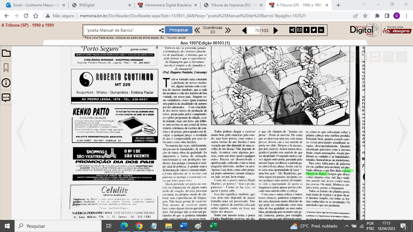Open Paint from the taskbar
This screenshot has width=413, height=232.
click(x=198, y=226)
